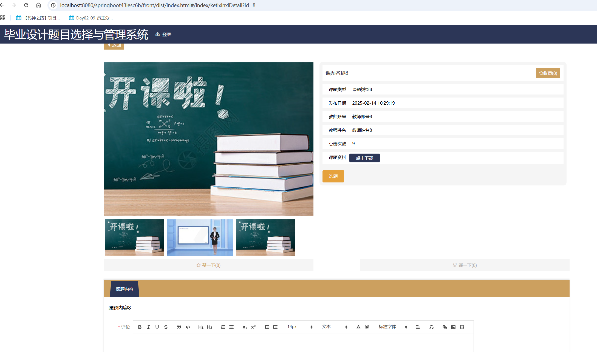Insert a hyperlink in the comment

tap(445, 327)
